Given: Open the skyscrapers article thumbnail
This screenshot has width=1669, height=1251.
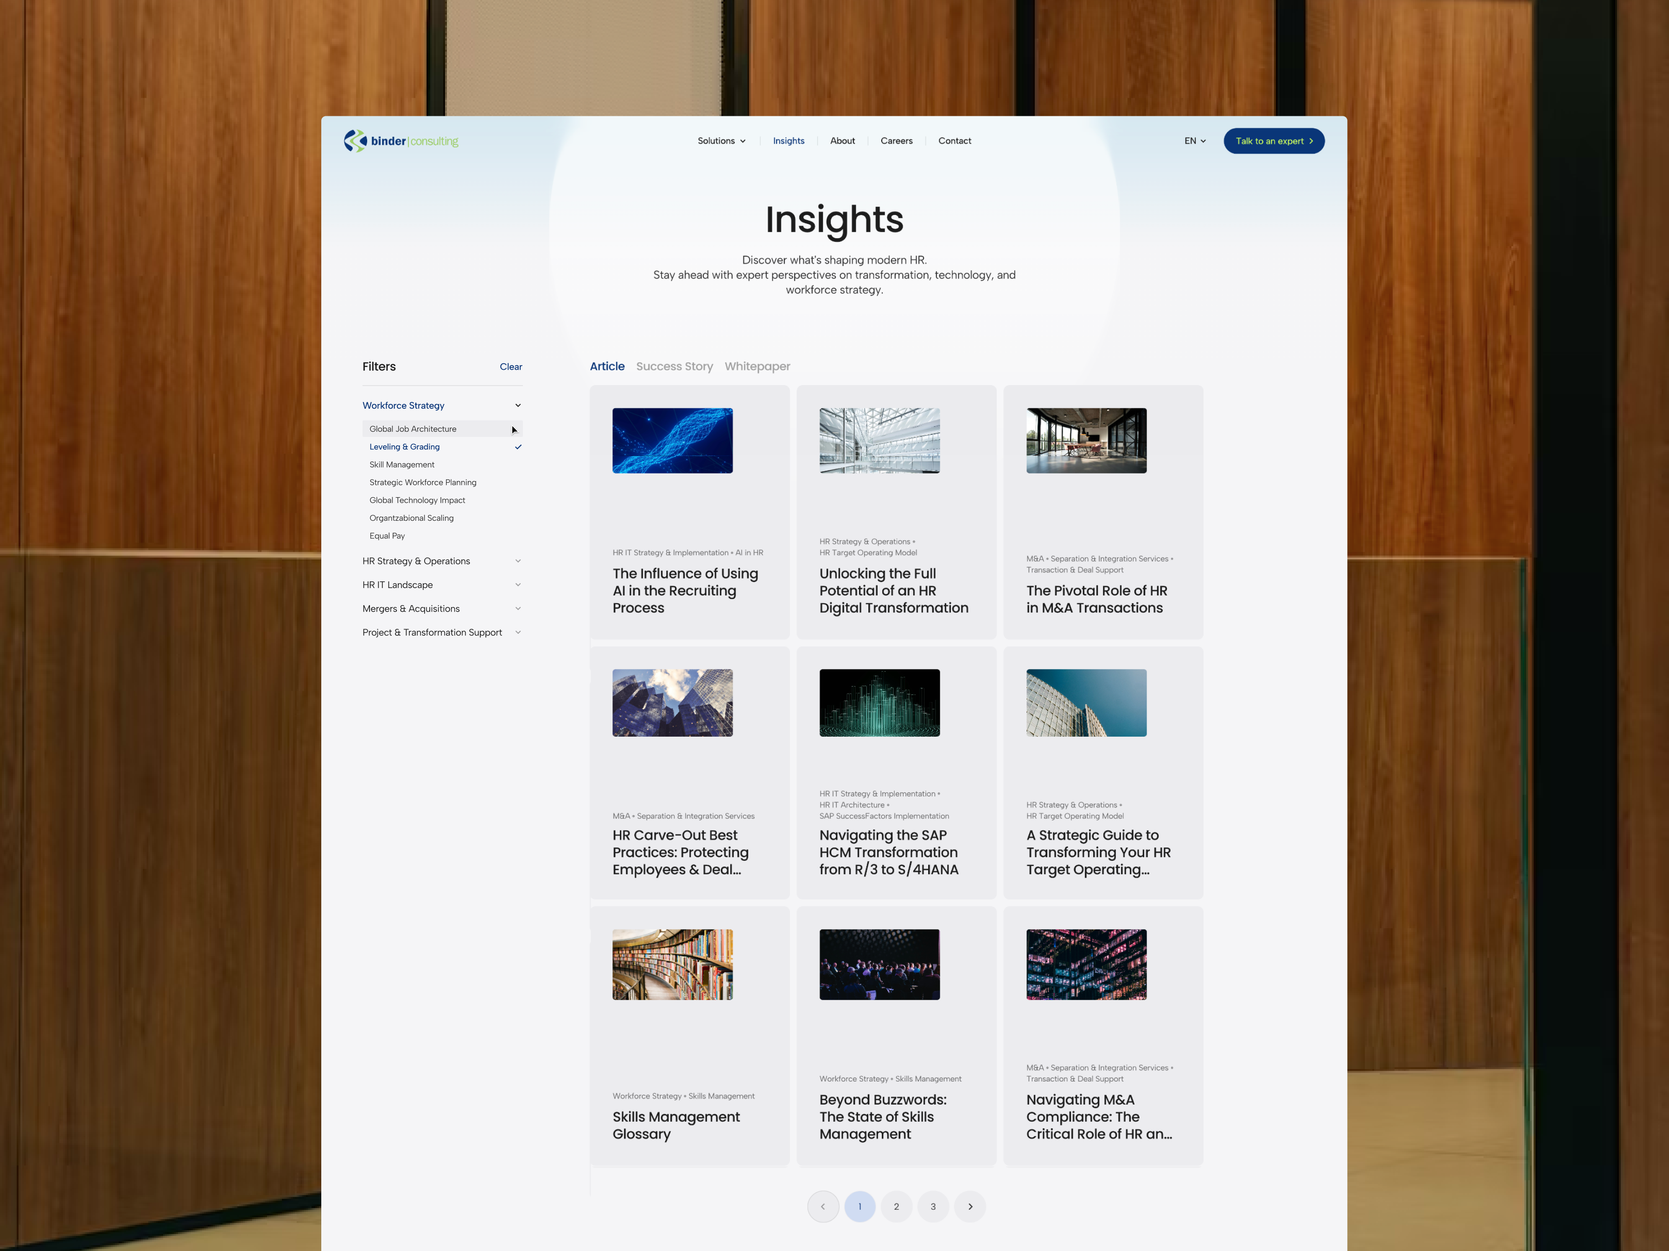Looking at the screenshot, I should click(672, 703).
